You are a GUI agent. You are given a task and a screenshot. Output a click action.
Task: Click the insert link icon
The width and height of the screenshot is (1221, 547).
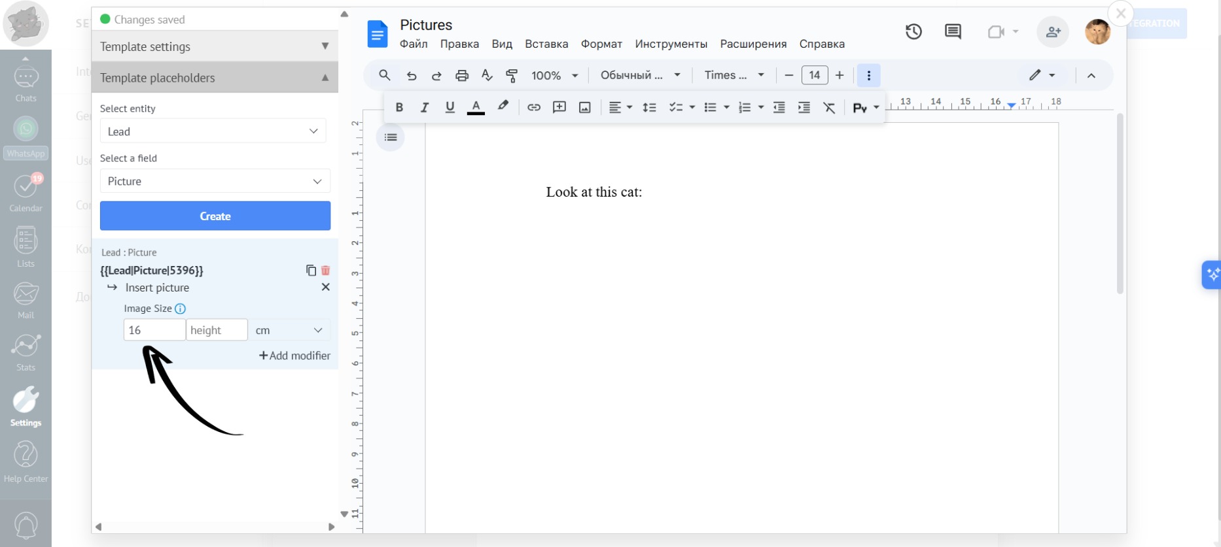tap(534, 108)
